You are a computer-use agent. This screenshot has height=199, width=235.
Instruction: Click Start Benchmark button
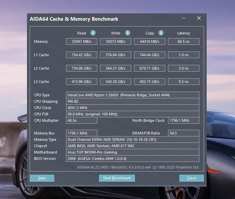117,178
